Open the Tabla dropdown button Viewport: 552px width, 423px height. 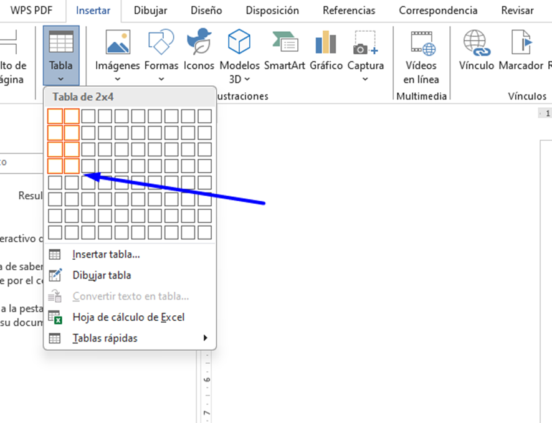[x=61, y=55]
